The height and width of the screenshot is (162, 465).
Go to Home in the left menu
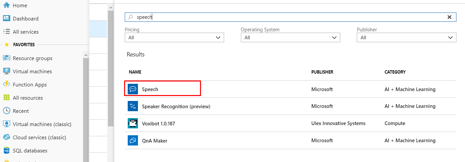pos(20,5)
